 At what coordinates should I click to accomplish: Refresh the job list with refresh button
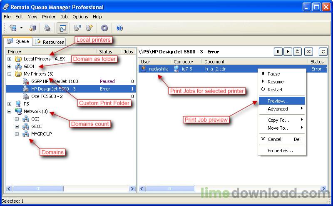[x=323, y=52]
